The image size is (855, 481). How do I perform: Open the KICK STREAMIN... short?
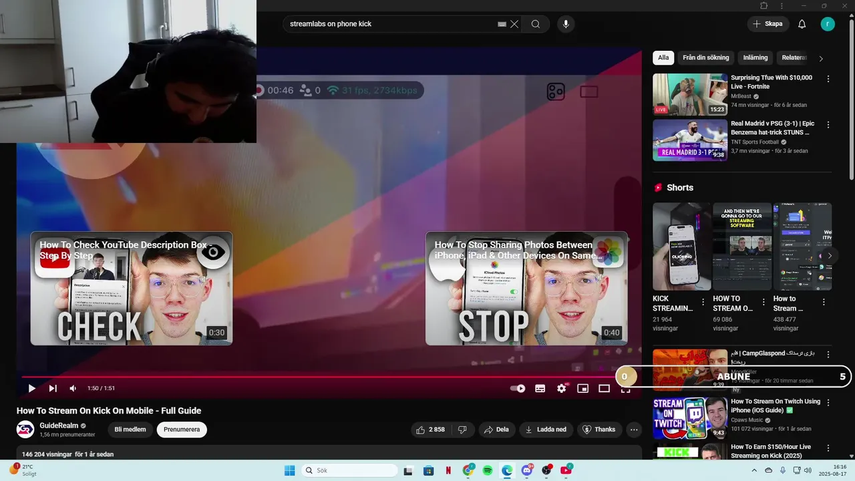[681, 247]
